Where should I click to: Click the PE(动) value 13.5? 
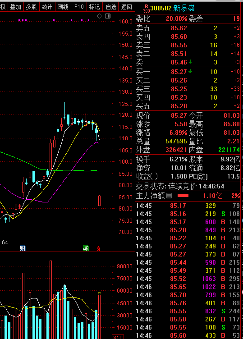click(x=234, y=176)
